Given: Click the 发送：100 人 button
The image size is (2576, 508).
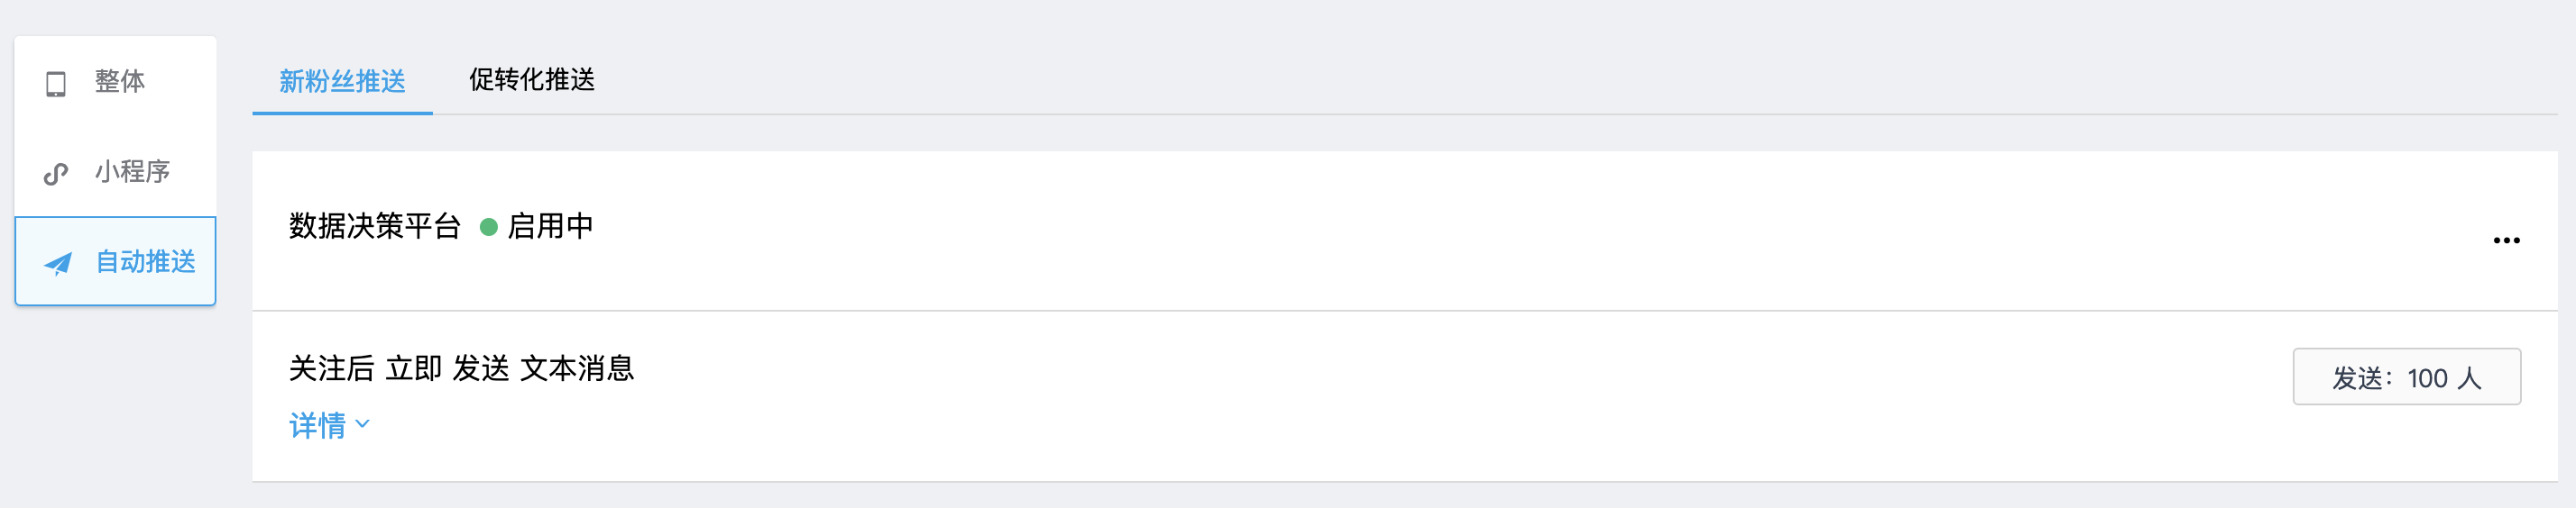Looking at the screenshot, I should [2406, 377].
